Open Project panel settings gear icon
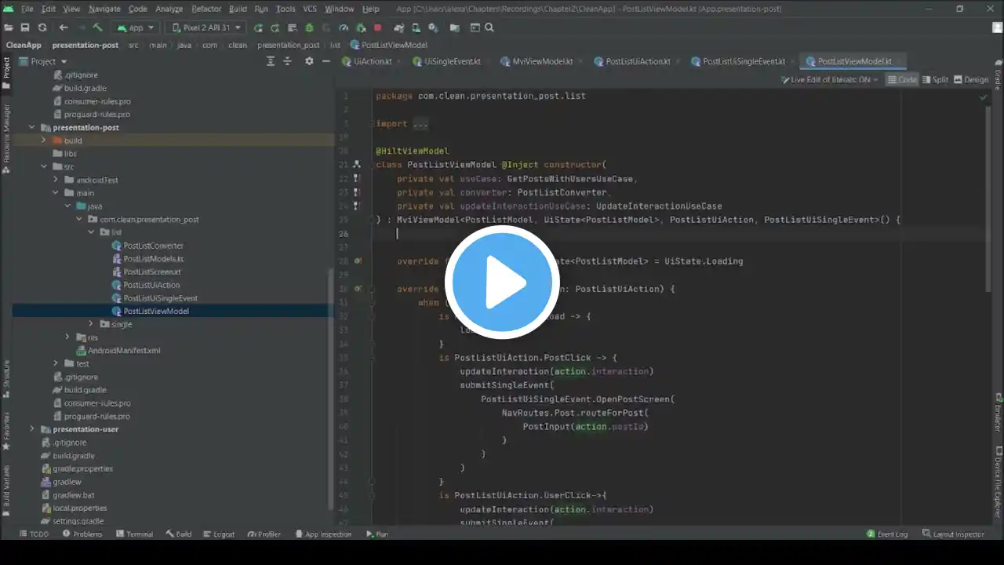This screenshot has width=1004, height=565. click(309, 61)
